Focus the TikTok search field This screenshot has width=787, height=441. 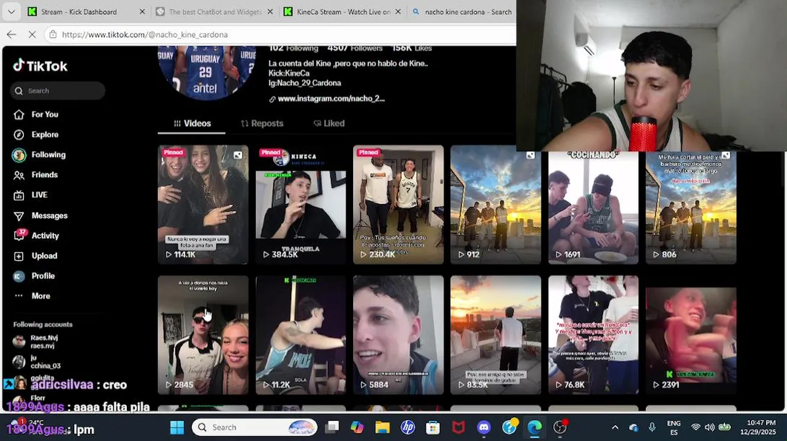tap(58, 91)
